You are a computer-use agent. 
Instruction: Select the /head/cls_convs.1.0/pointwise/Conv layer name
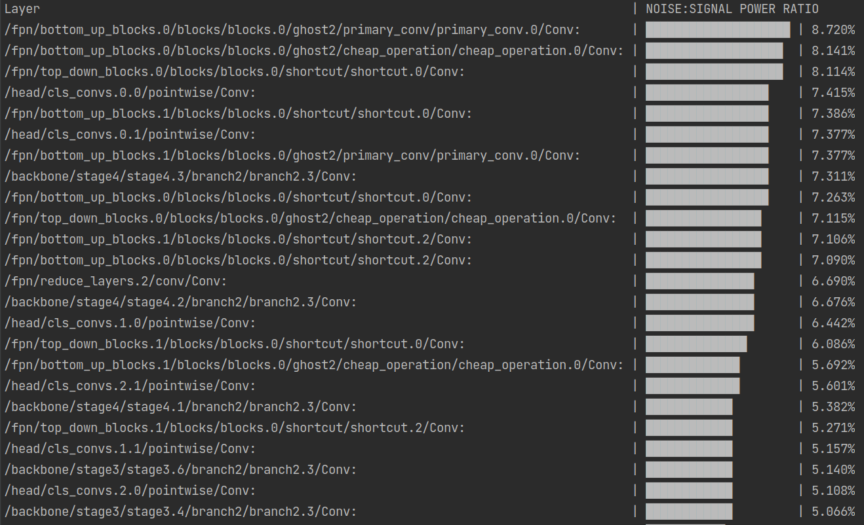[130, 323]
